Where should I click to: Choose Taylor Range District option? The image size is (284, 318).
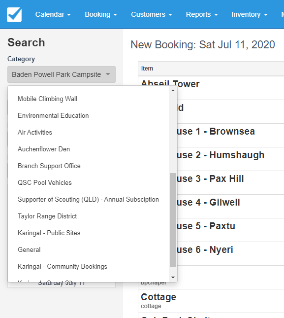pyautogui.click(x=89, y=216)
